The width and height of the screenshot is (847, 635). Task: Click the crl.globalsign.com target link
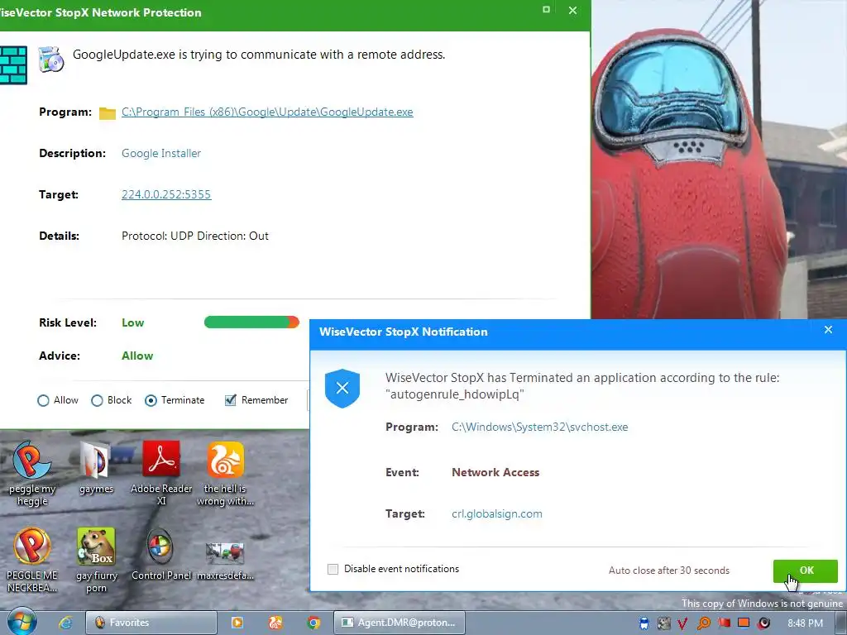pyautogui.click(x=497, y=514)
